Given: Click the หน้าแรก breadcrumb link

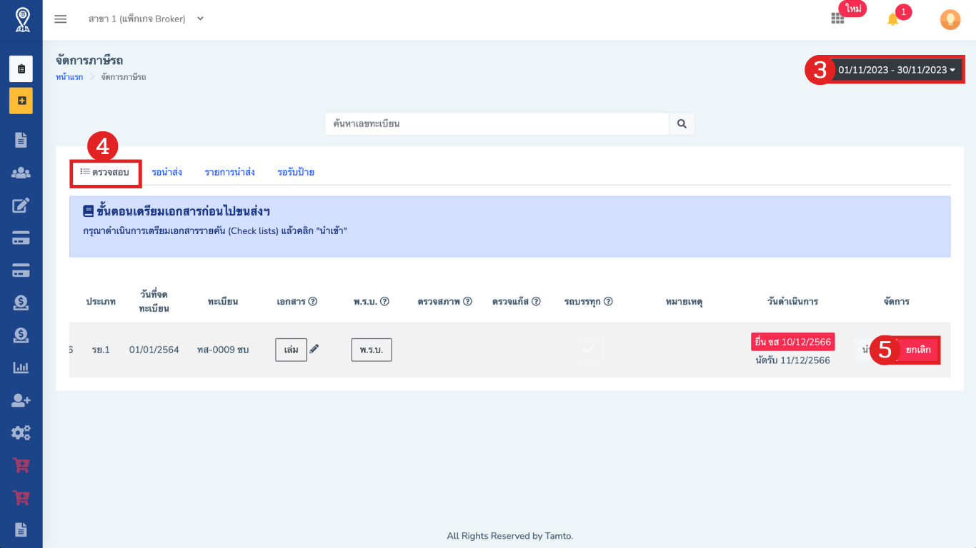Looking at the screenshot, I should 69,76.
